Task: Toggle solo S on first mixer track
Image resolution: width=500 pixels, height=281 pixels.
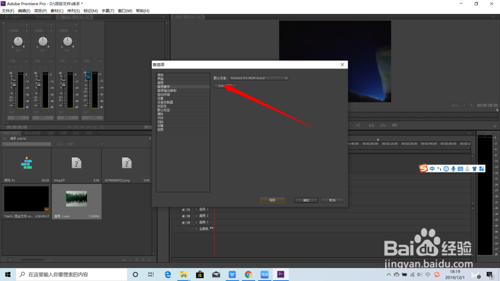Action: 15,67
